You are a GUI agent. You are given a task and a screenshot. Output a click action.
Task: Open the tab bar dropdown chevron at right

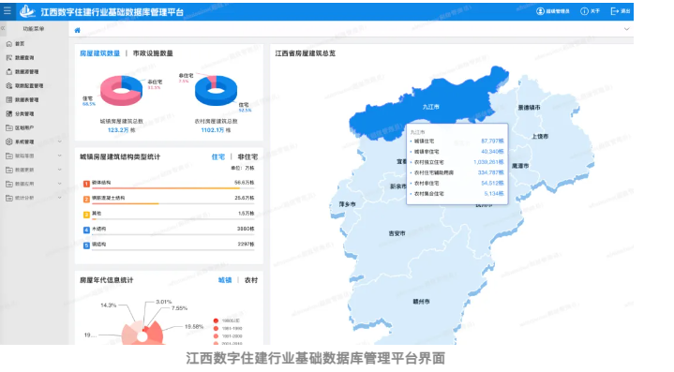(x=627, y=29)
